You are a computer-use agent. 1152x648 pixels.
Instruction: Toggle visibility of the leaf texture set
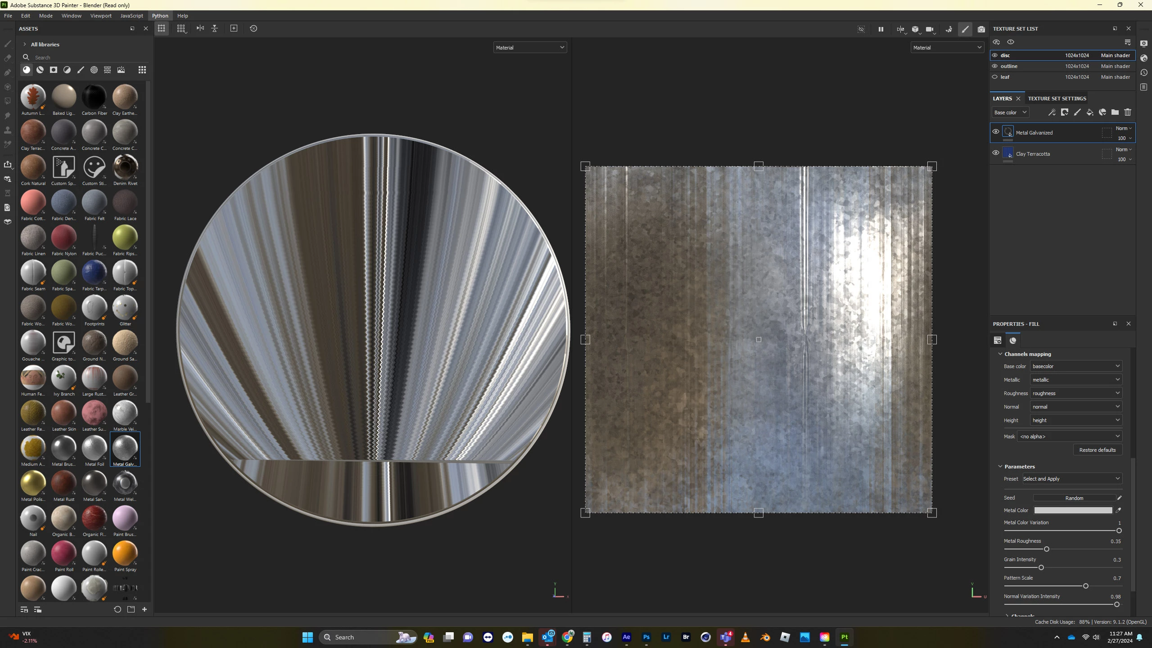click(x=995, y=77)
